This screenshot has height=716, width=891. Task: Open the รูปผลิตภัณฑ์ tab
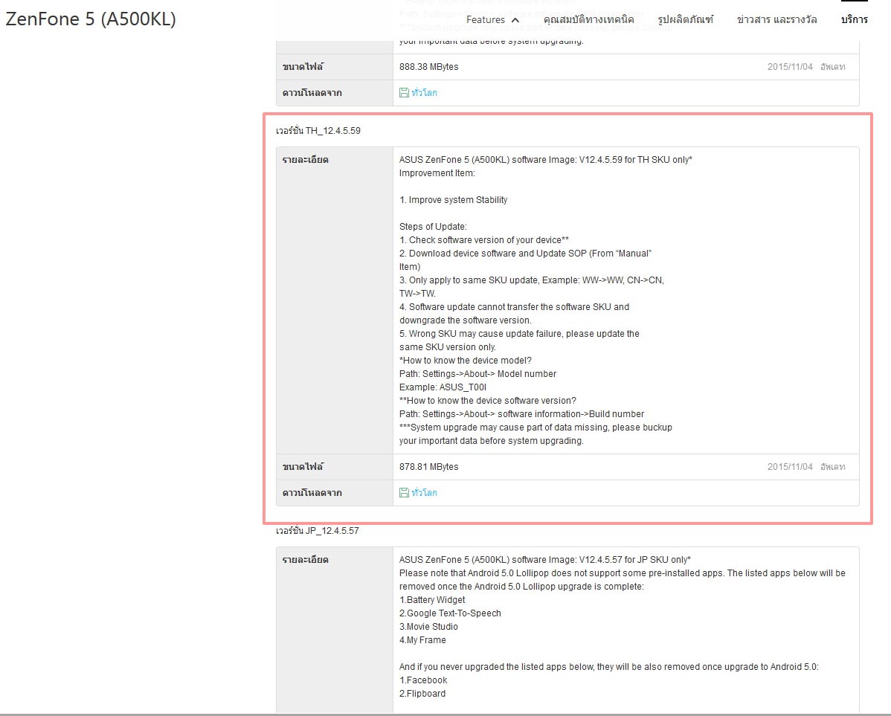[x=685, y=19]
